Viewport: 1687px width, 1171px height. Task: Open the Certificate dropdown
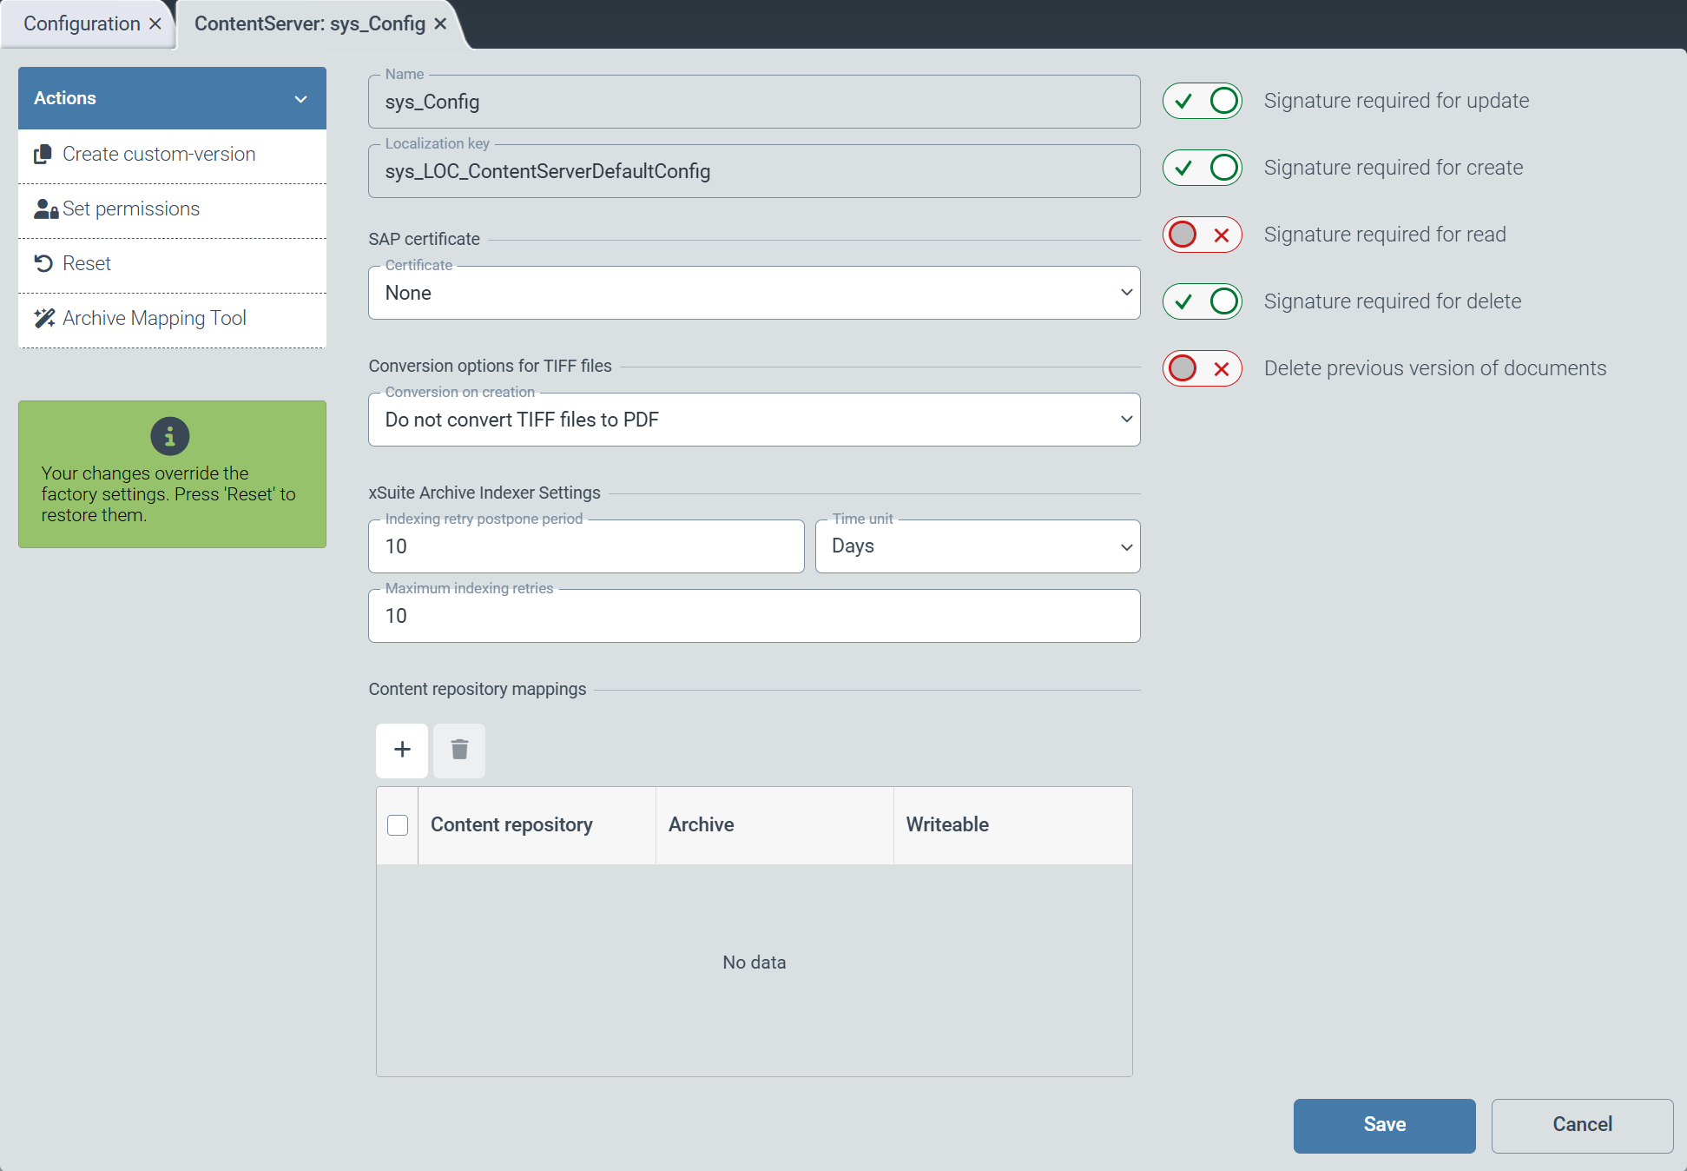(754, 293)
